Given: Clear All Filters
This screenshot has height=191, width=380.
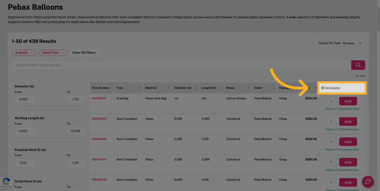Looking at the screenshot, I should point(84,53).
